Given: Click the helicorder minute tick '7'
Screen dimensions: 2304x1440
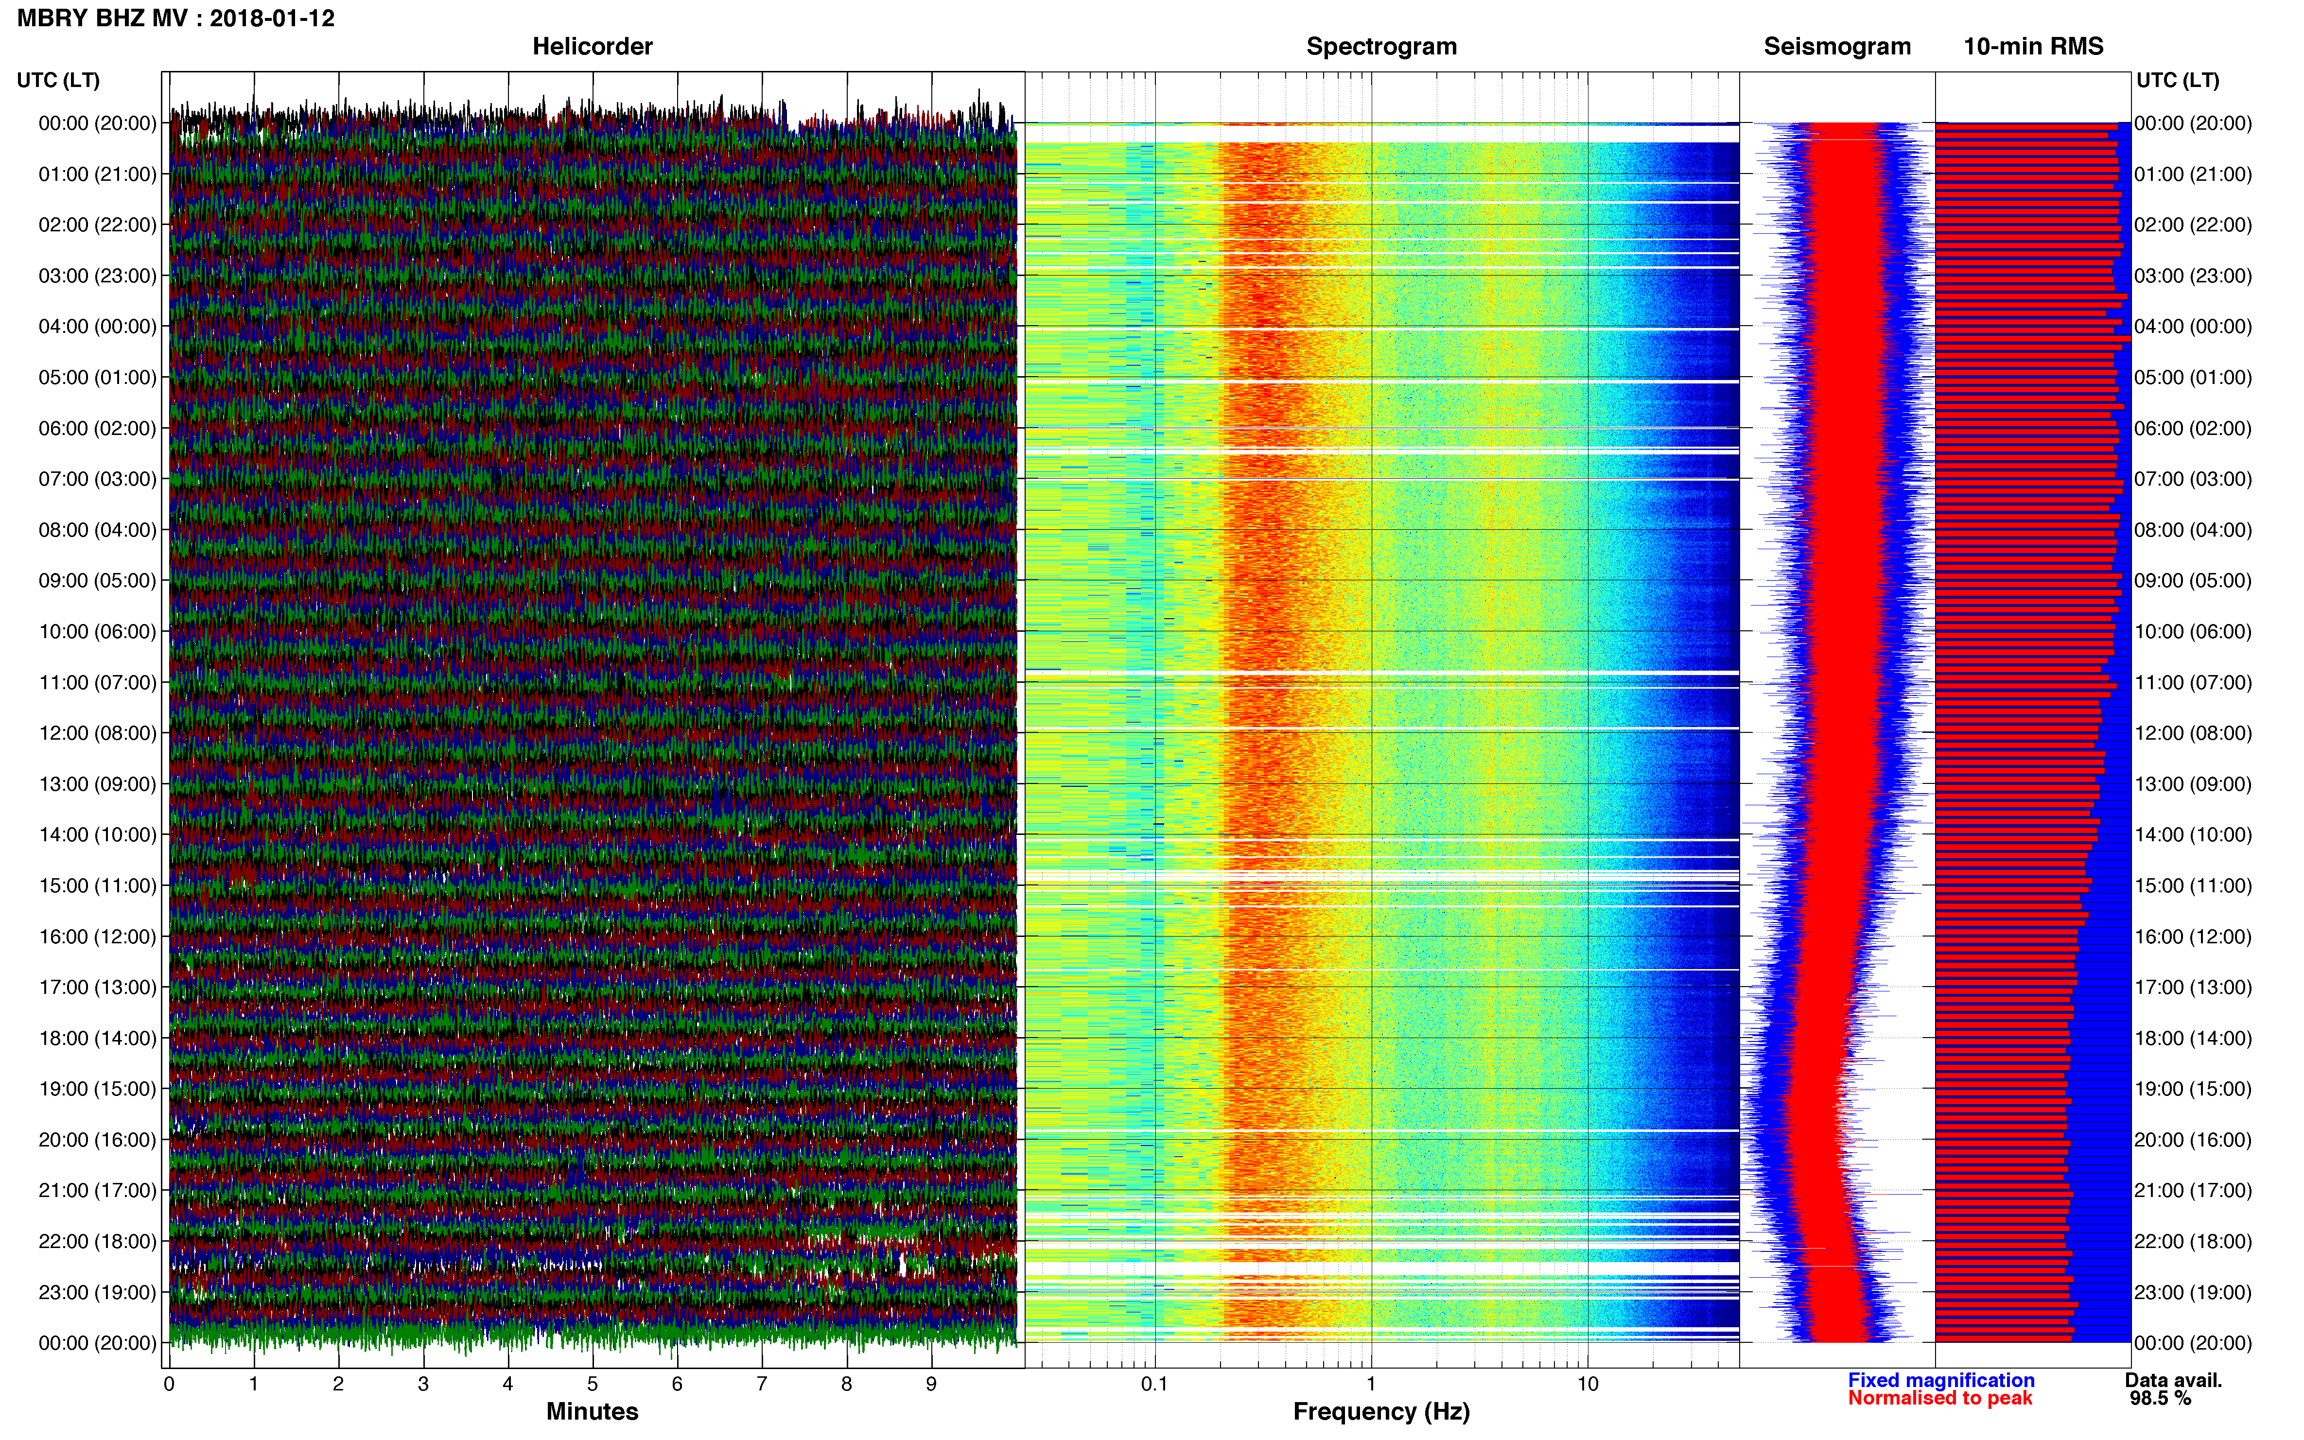Looking at the screenshot, I should point(762,1385).
